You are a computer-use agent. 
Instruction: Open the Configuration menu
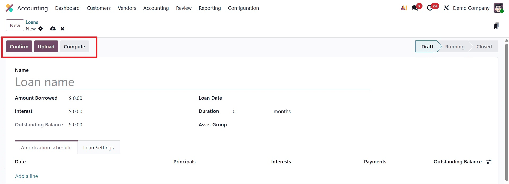(243, 8)
